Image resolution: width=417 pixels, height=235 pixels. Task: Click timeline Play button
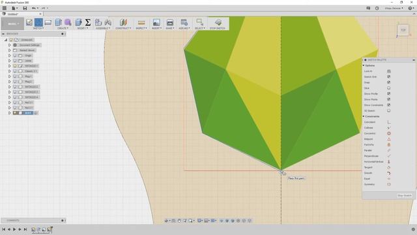tap(14, 229)
